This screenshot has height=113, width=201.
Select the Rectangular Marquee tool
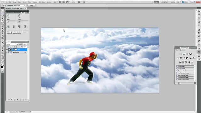3,13
